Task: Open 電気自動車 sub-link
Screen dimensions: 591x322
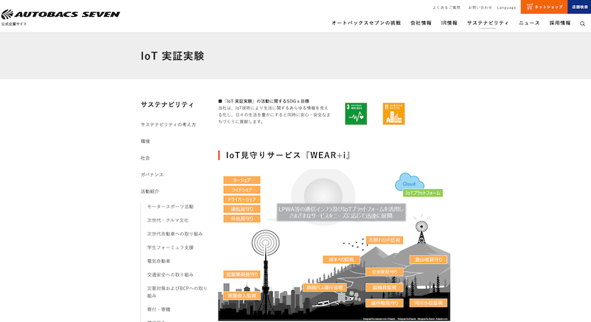Action: tap(158, 261)
